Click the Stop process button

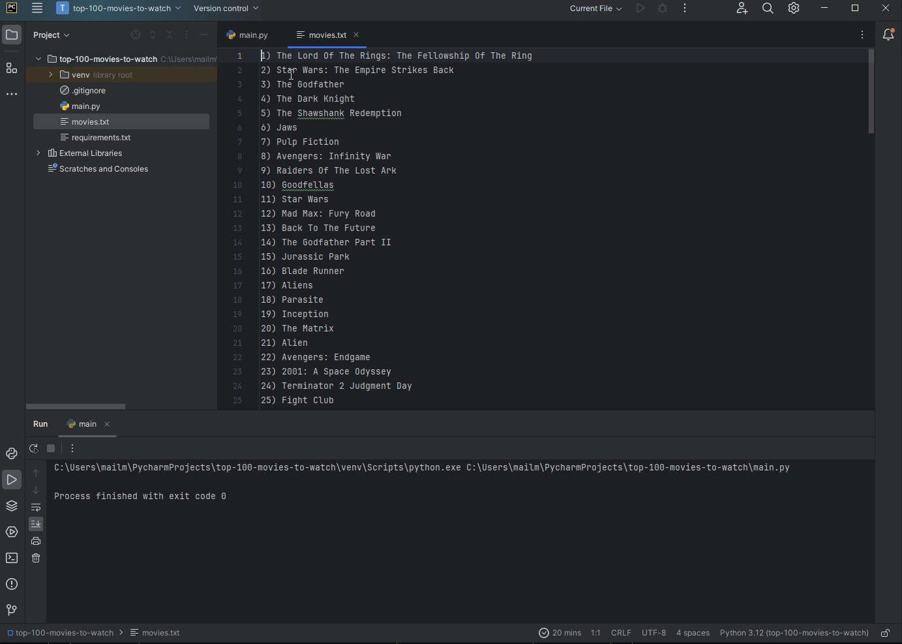[x=52, y=449]
